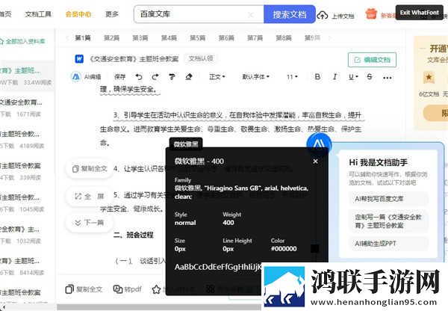Select AI辅助生成PPT suggestion
This screenshot has width=448, height=311.
coord(389,244)
